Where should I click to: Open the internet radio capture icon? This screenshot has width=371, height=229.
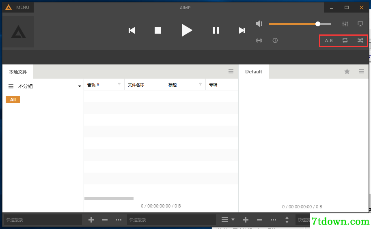pos(259,41)
